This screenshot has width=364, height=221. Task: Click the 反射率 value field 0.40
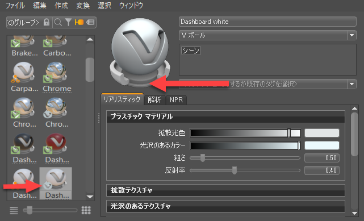pyautogui.click(x=322, y=170)
